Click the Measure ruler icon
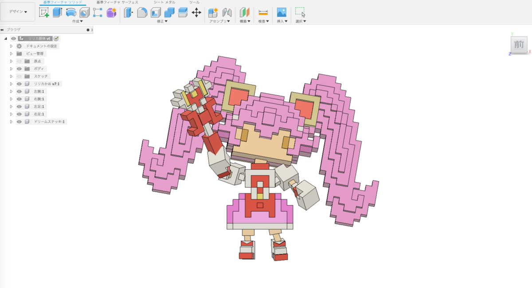This screenshot has height=288, width=532. pos(263,12)
